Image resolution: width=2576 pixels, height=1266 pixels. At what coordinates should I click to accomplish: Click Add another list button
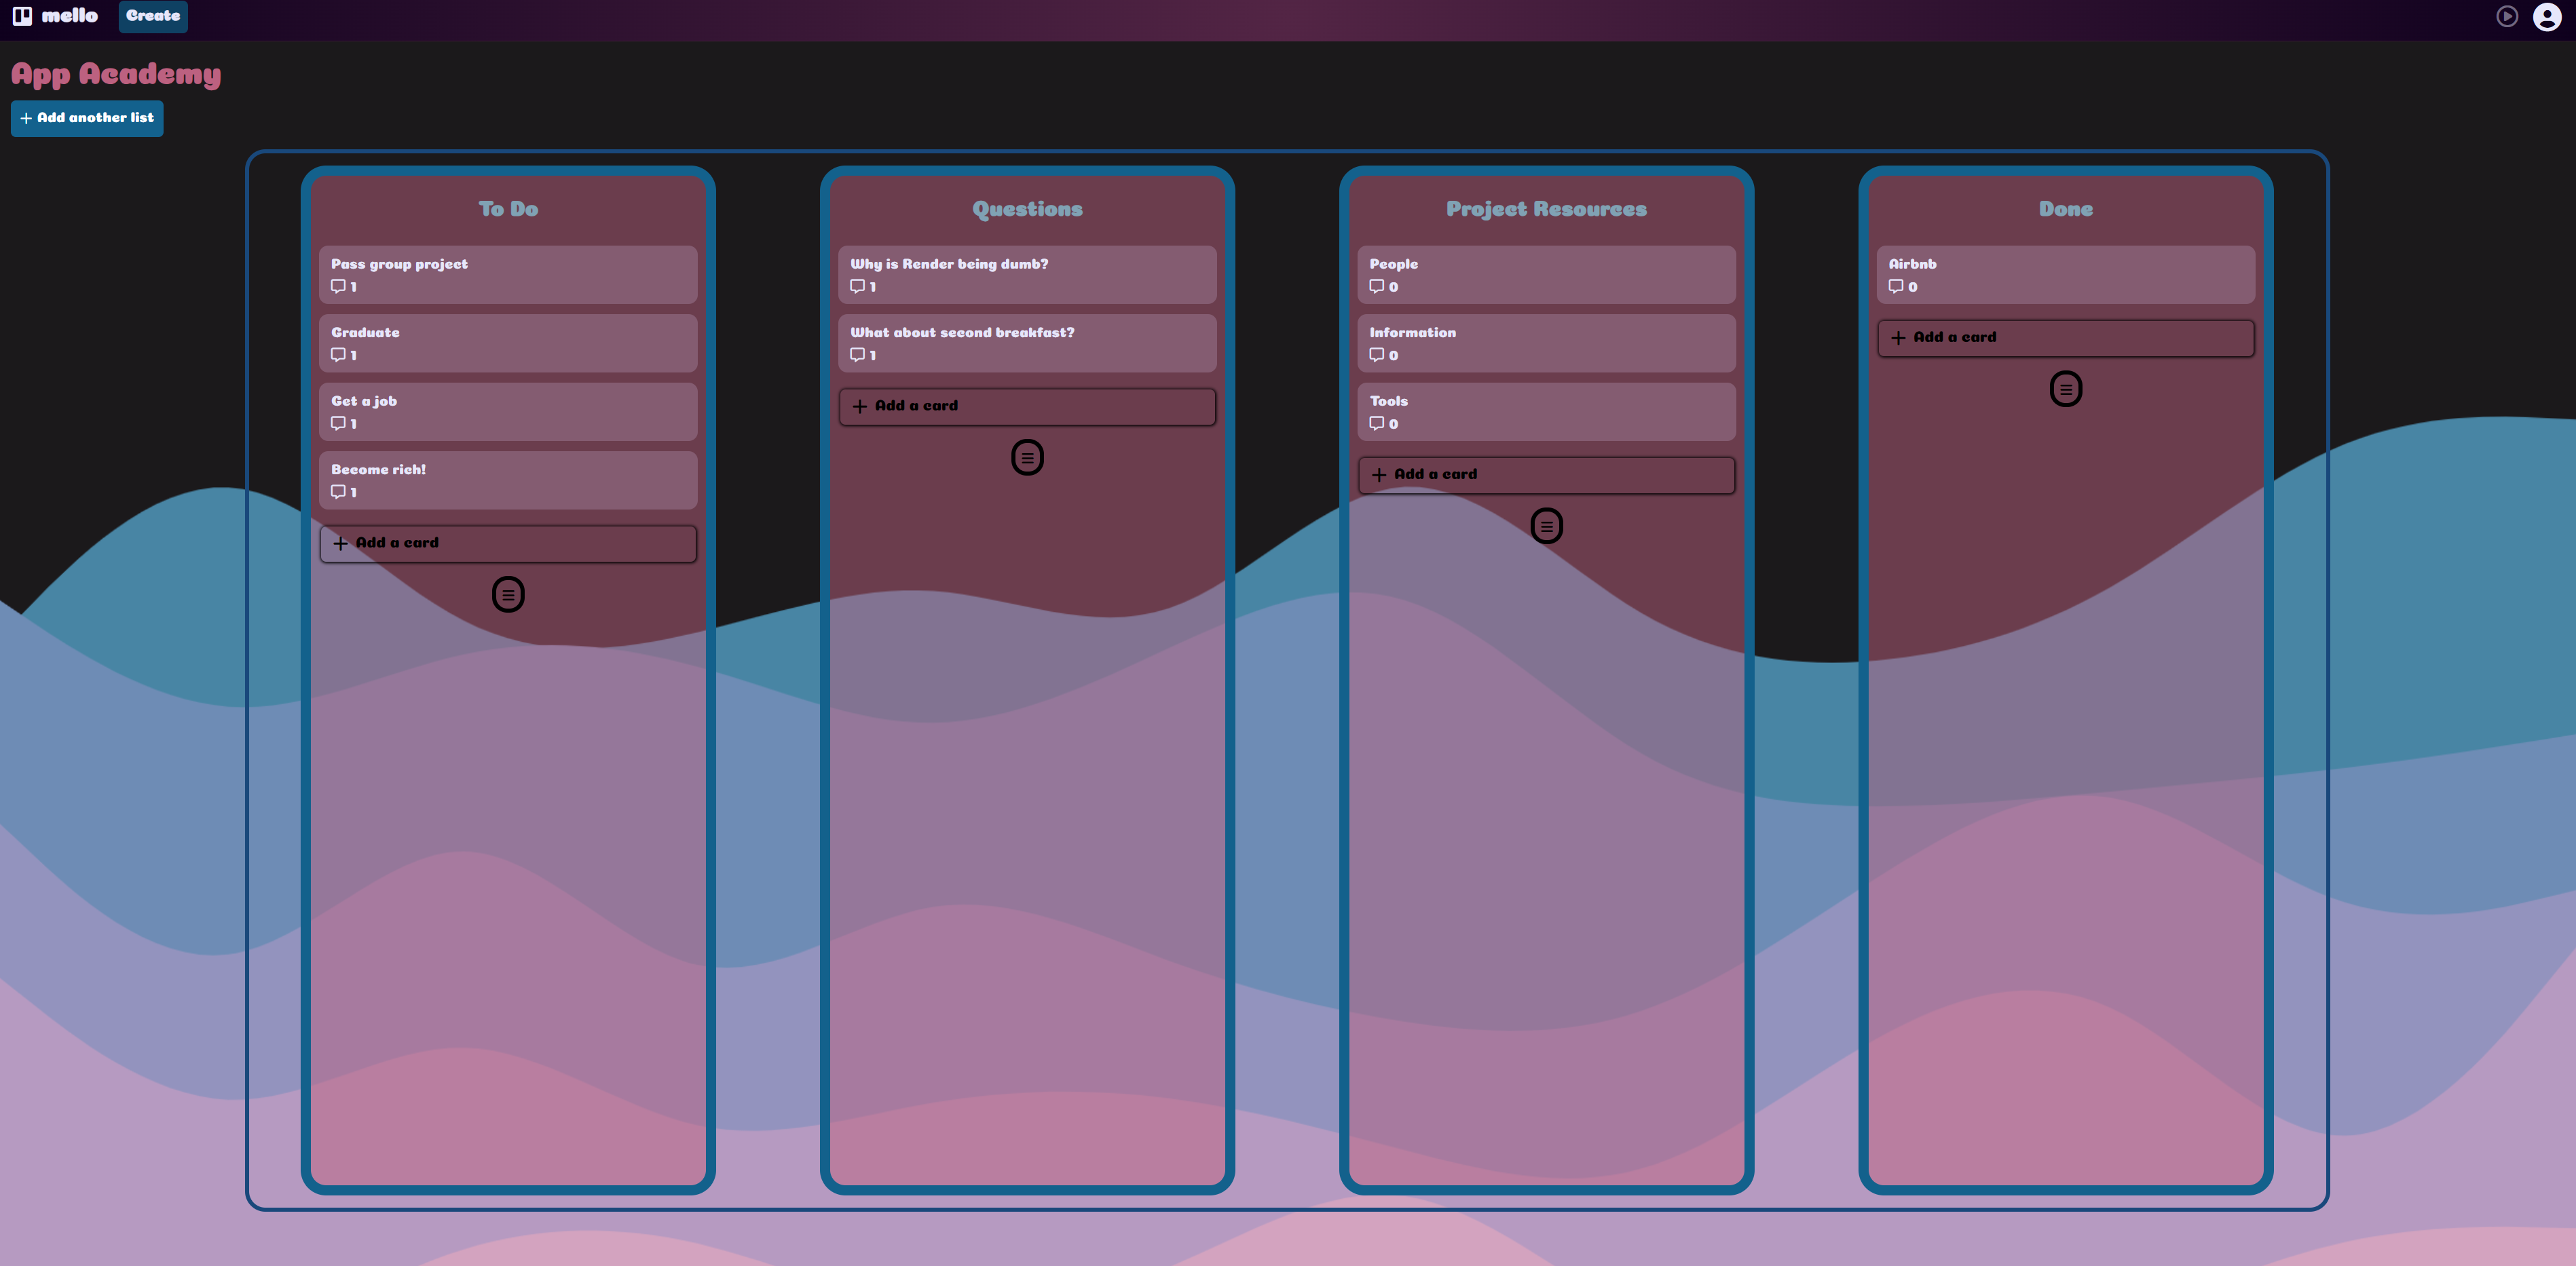(87, 118)
